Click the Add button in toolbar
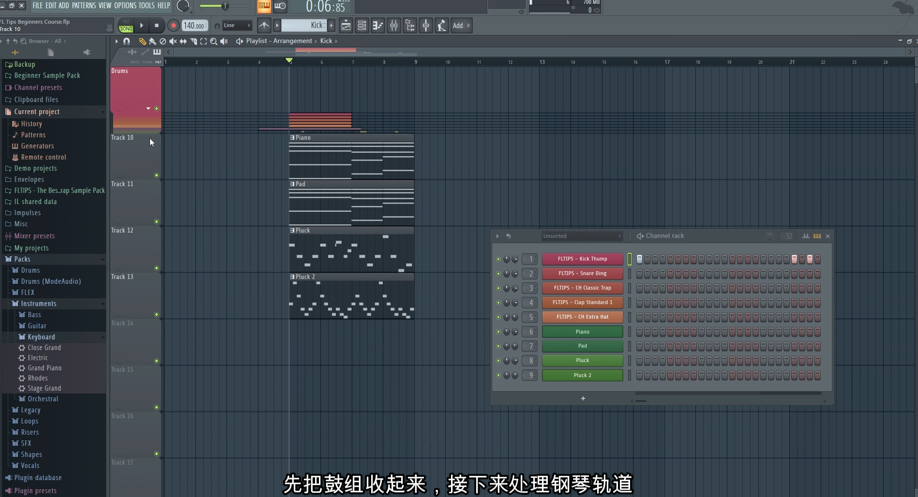 (458, 26)
